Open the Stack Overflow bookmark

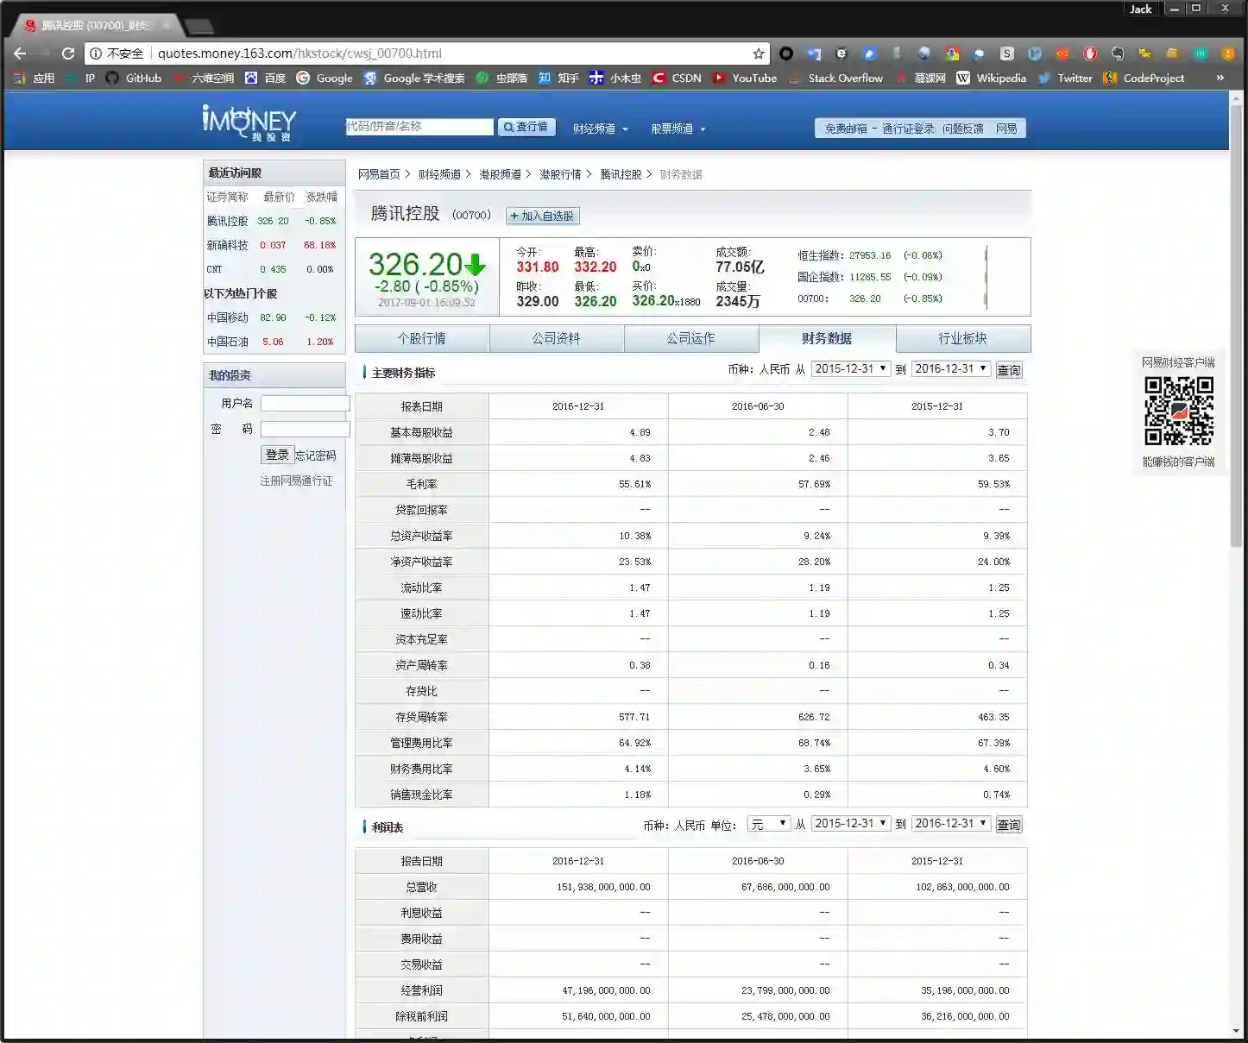coord(836,78)
